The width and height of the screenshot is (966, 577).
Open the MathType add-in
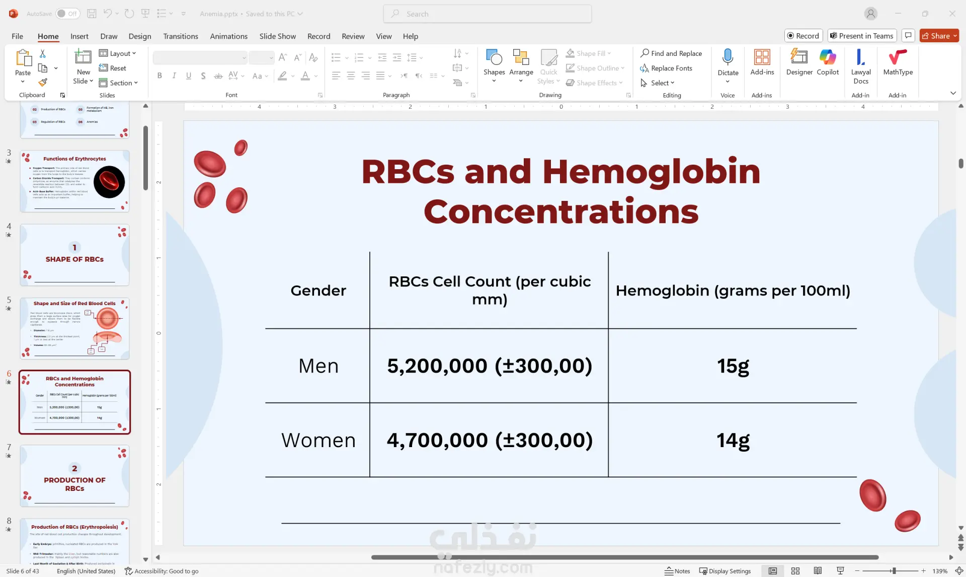[898, 62]
